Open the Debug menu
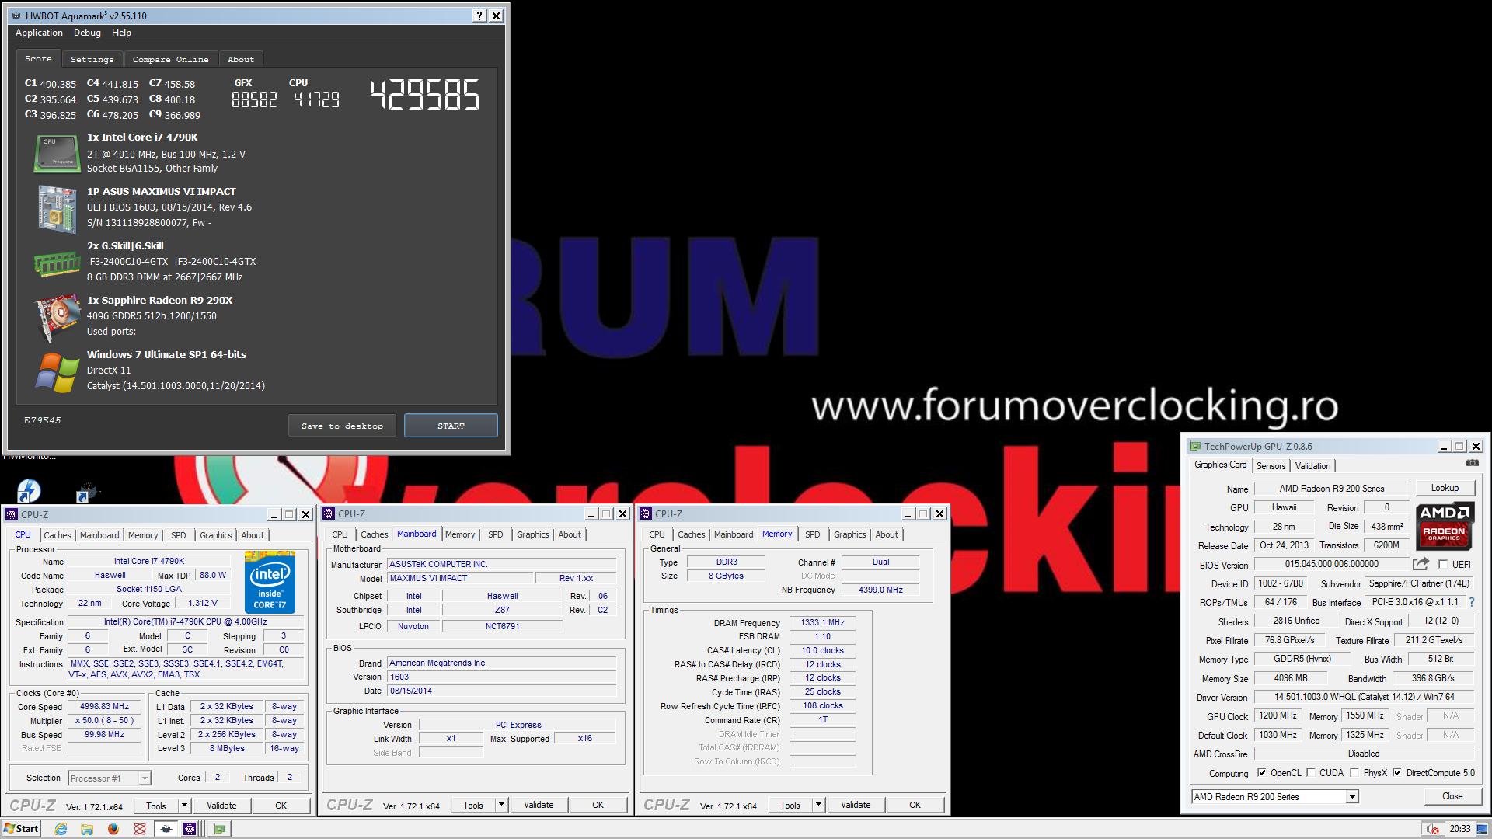The width and height of the screenshot is (1492, 839). point(87,33)
